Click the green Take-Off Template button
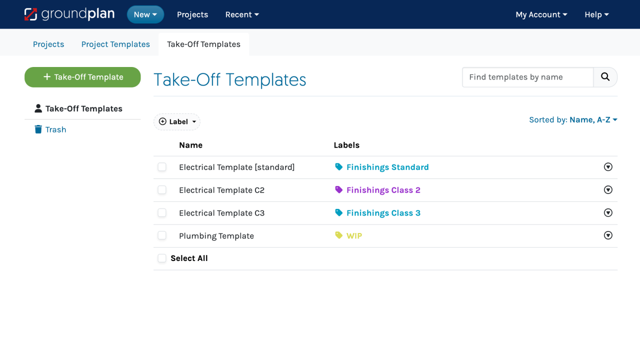This screenshot has height=360, width=640. tap(82, 77)
